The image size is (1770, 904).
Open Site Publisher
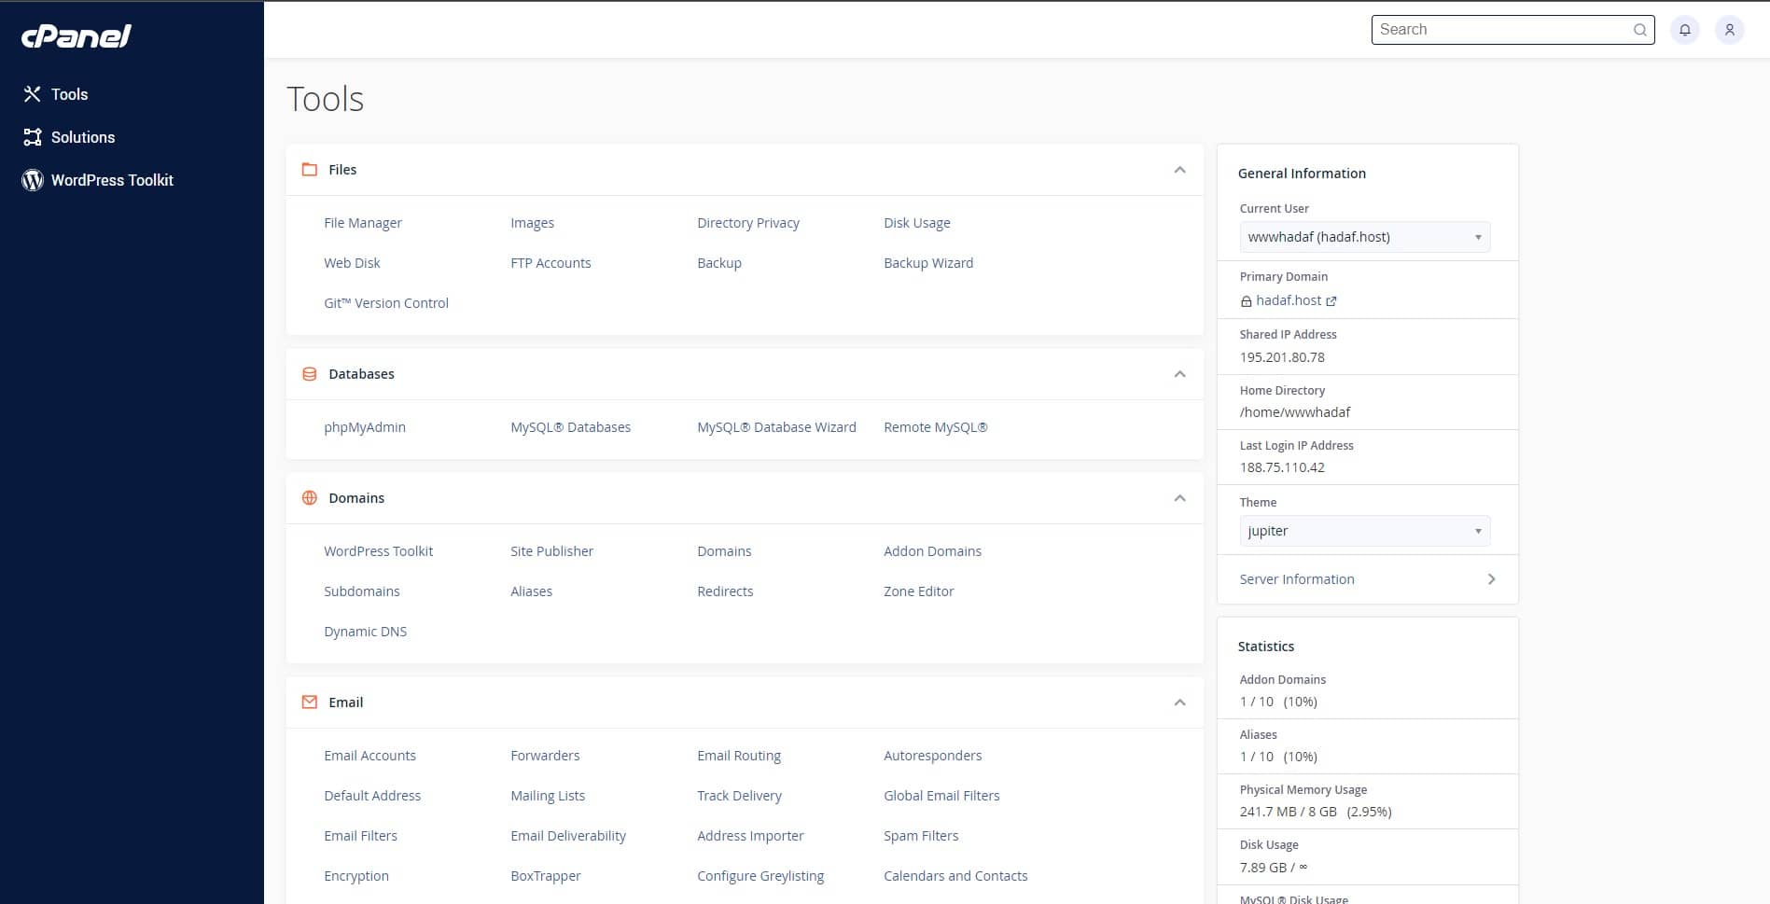coord(551,551)
